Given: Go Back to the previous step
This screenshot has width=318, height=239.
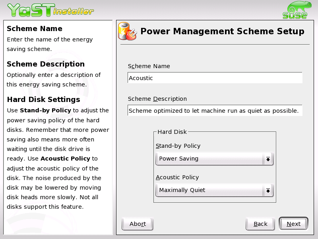Looking at the screenshot, I should point(260,223).
